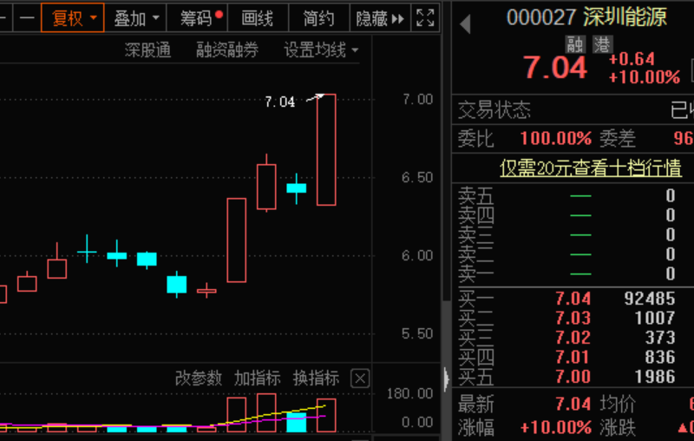This screenshot has height=441, width=694.
Task: Click stock name 深圳能源
Action: pos(625,17)
